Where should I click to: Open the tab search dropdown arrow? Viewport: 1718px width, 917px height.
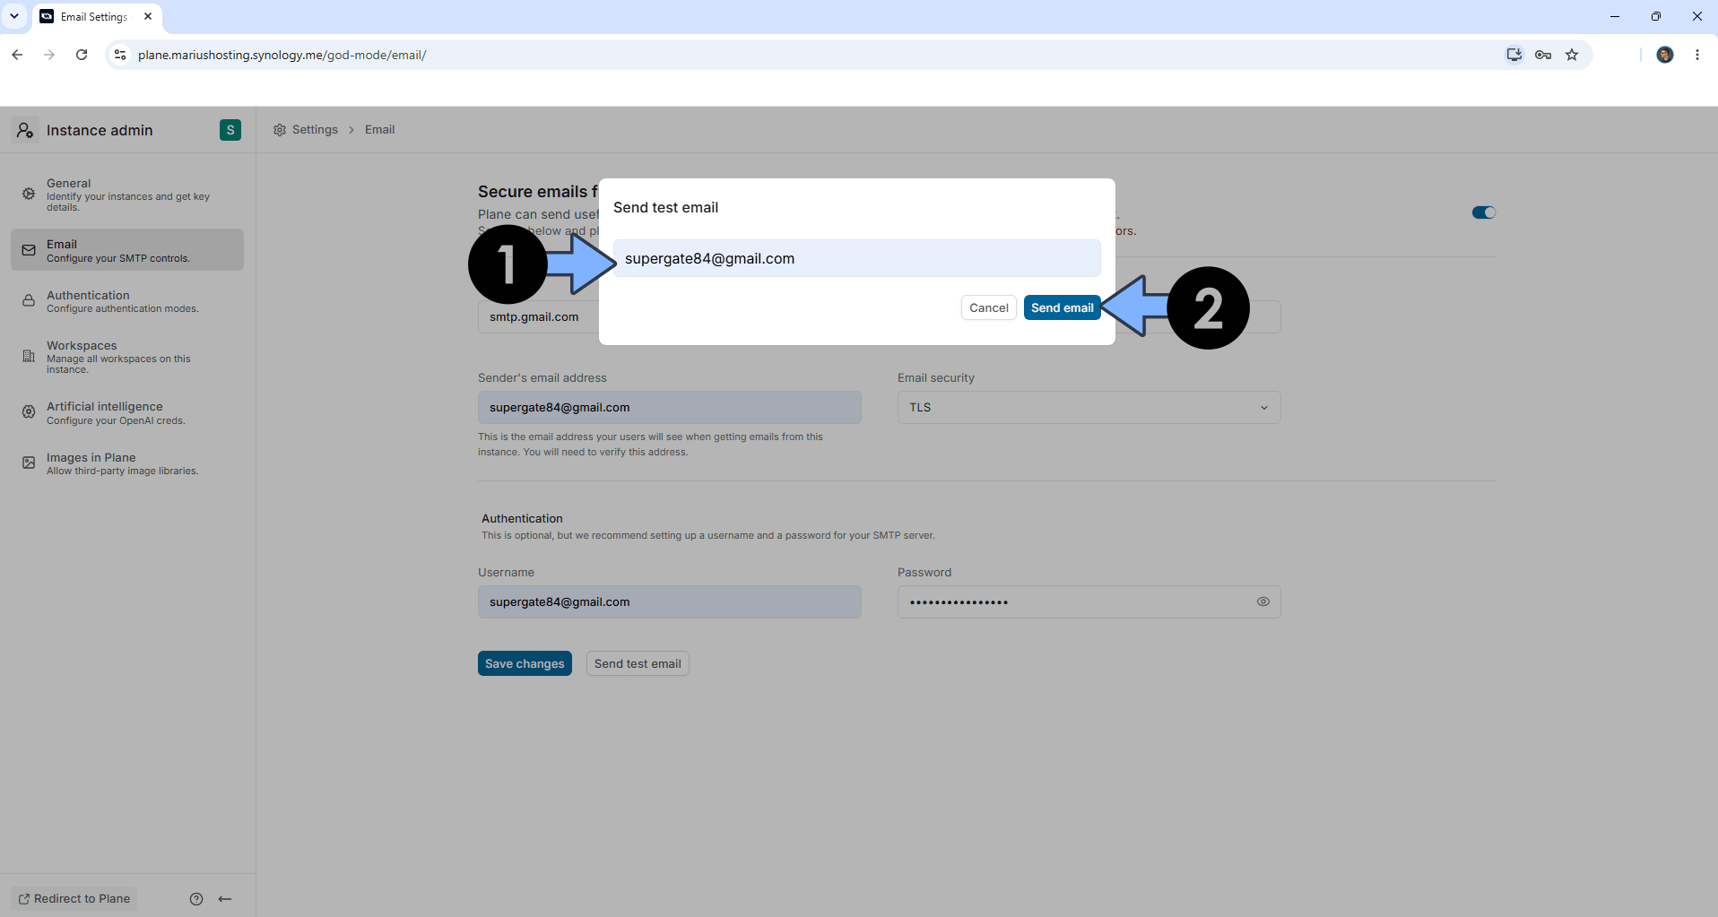[14, 16]
